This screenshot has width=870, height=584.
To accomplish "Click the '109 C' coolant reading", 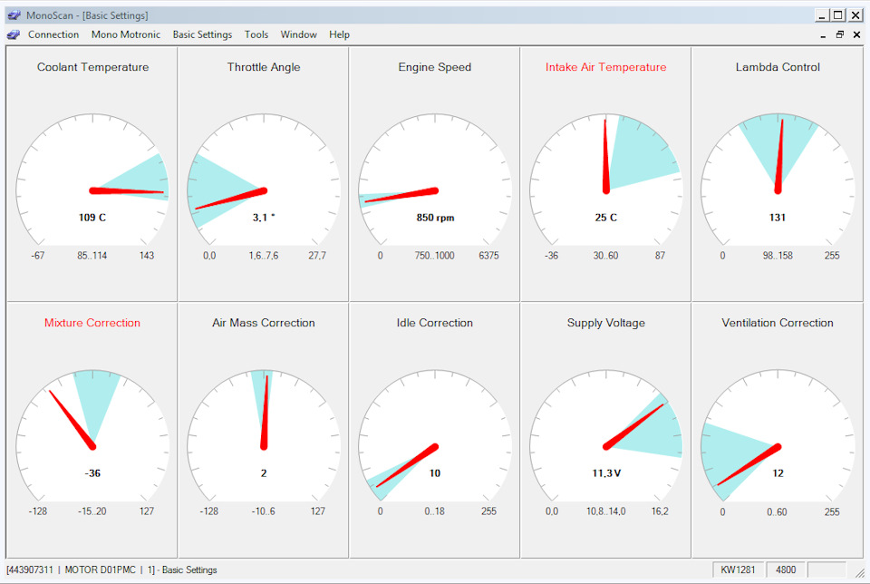I will coord(92,218).
